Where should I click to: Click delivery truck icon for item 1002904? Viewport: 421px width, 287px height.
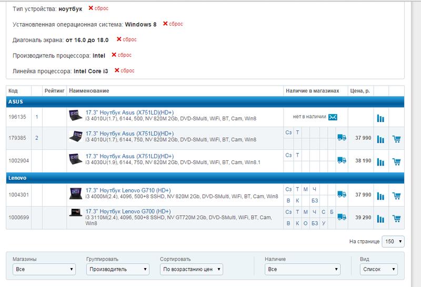tap(342, 160)
